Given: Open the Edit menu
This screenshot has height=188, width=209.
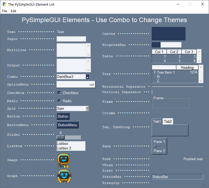Looking at the screenshot, I should (x=14, y=11).
